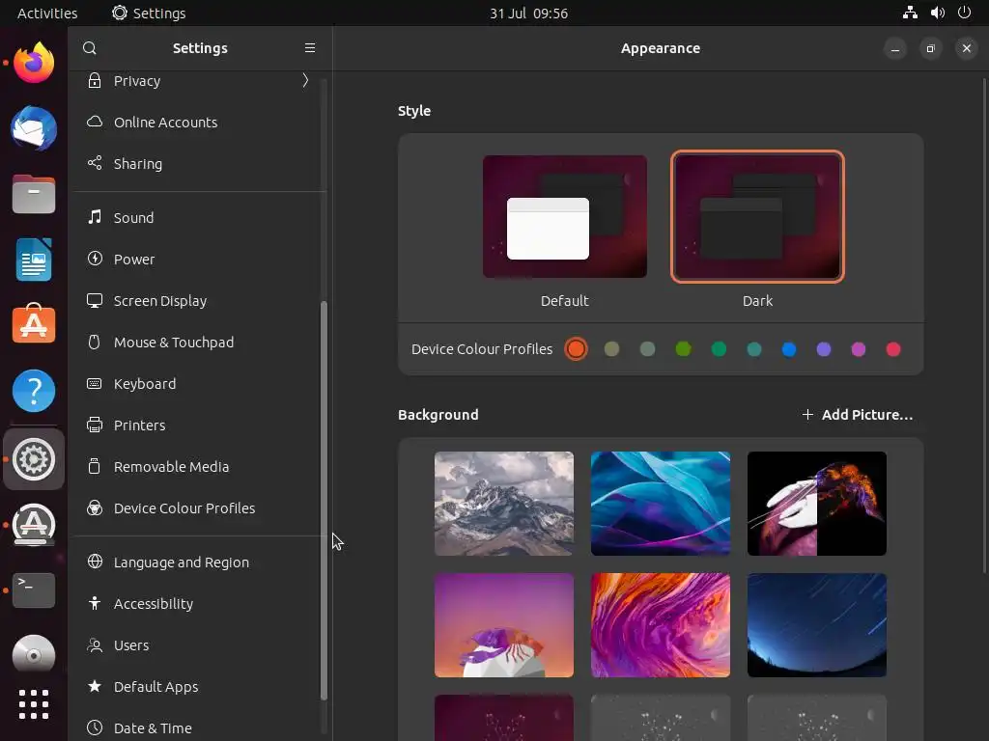
Task: Open Privacy settings via lock icon
Action: tap(95, 81)
